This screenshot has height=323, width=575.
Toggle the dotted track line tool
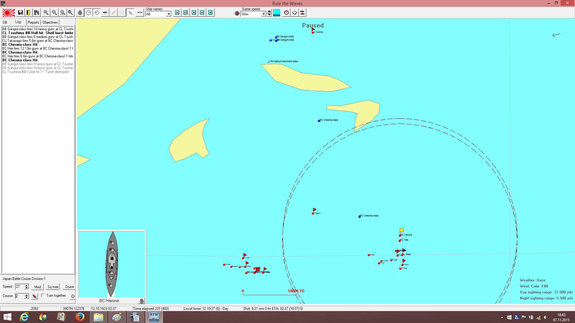(x=140, y=13)
